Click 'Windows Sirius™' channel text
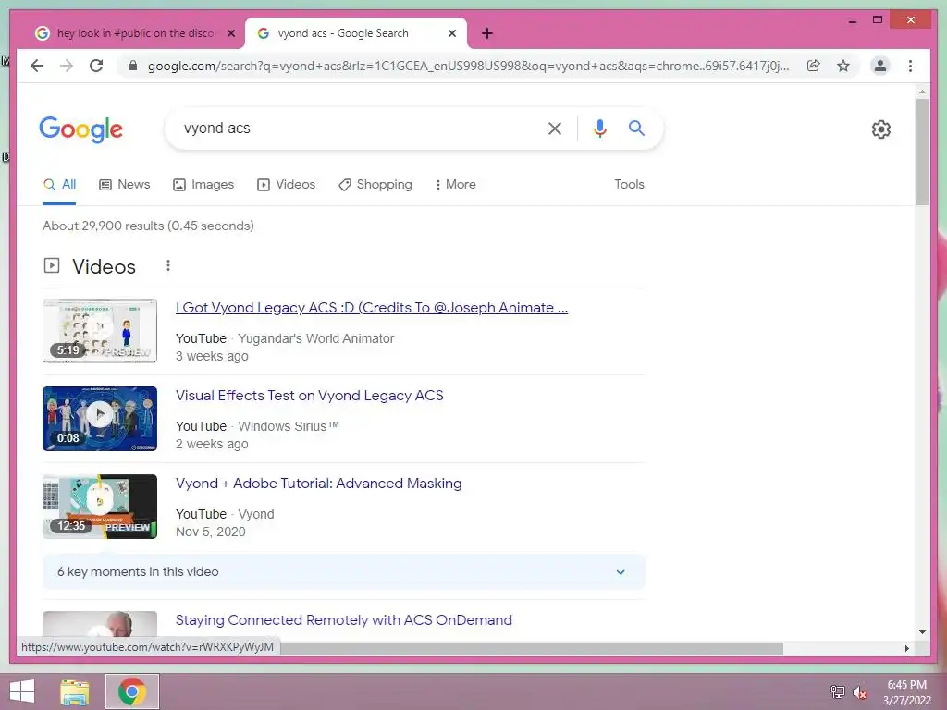Viewport: 947px width, 710px height. pos(289,426)
